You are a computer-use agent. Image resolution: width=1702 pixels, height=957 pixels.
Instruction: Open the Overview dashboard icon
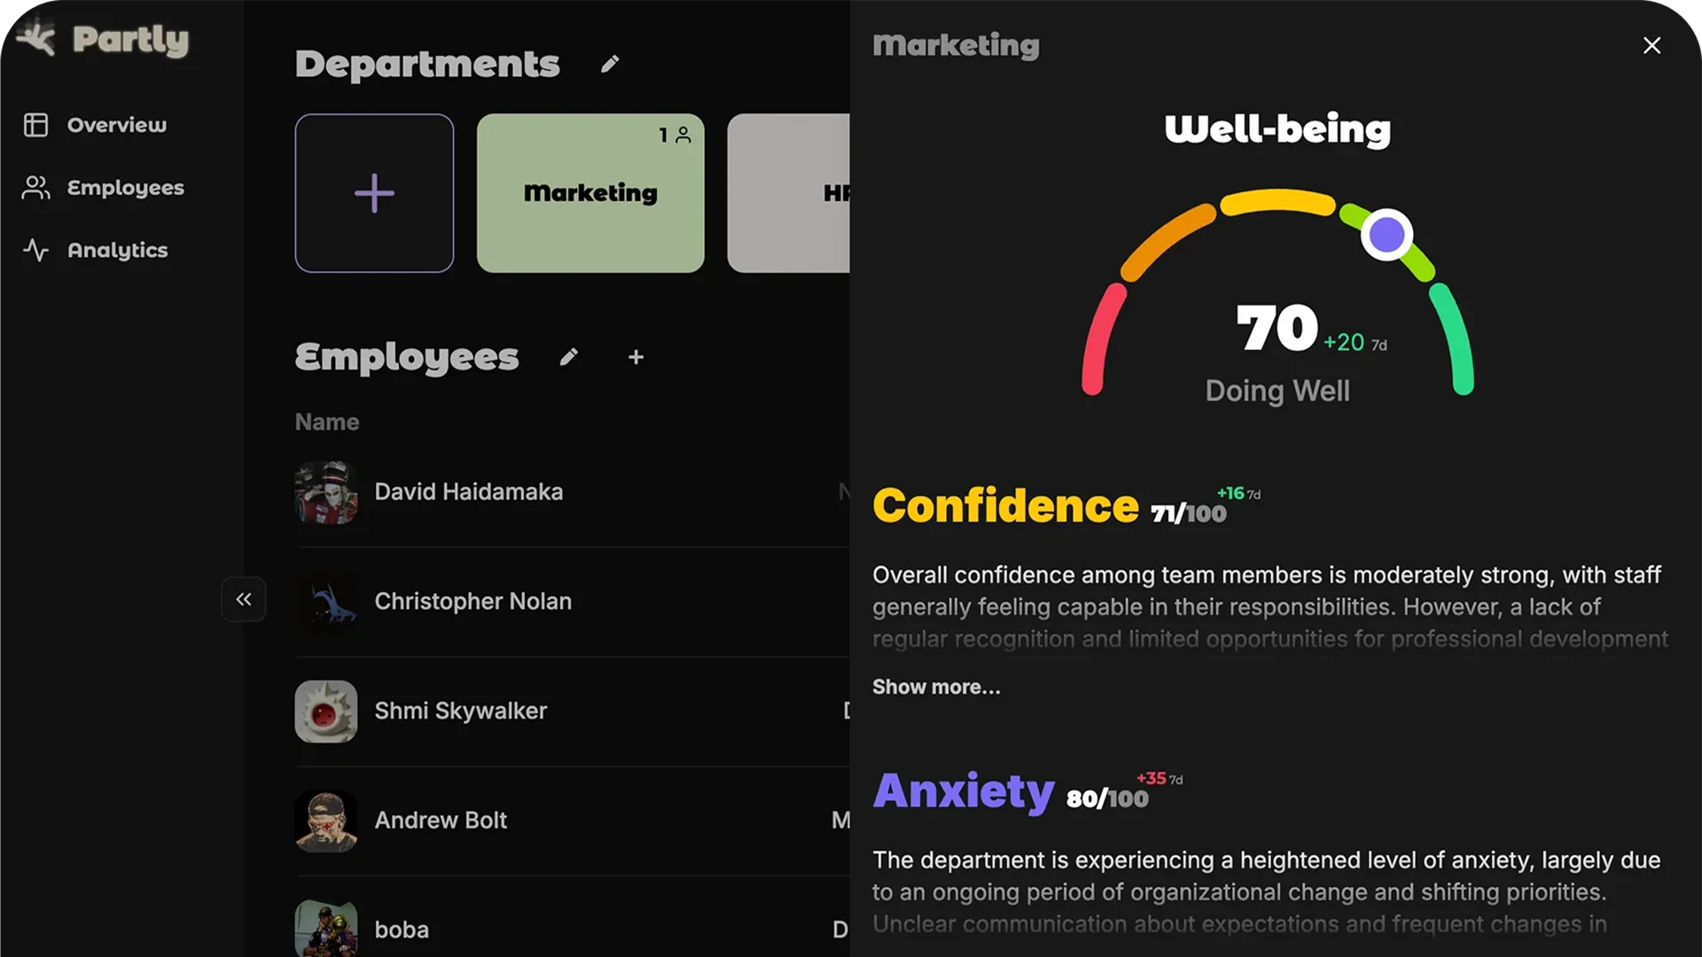tap(35, 125)
